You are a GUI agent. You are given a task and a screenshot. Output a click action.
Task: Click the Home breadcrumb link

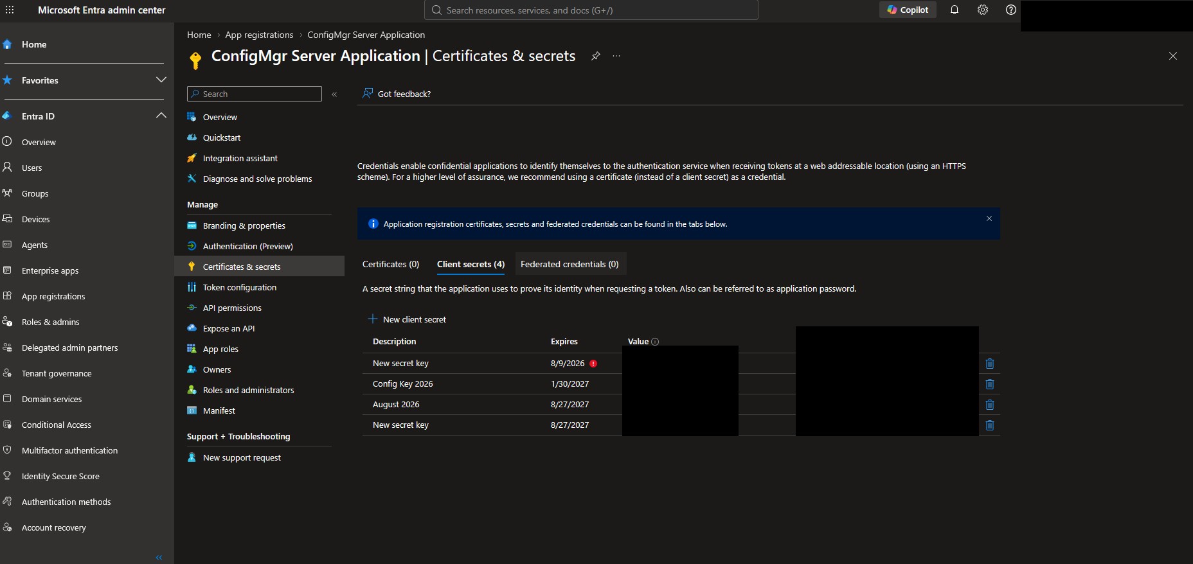[x=199, y=35]
